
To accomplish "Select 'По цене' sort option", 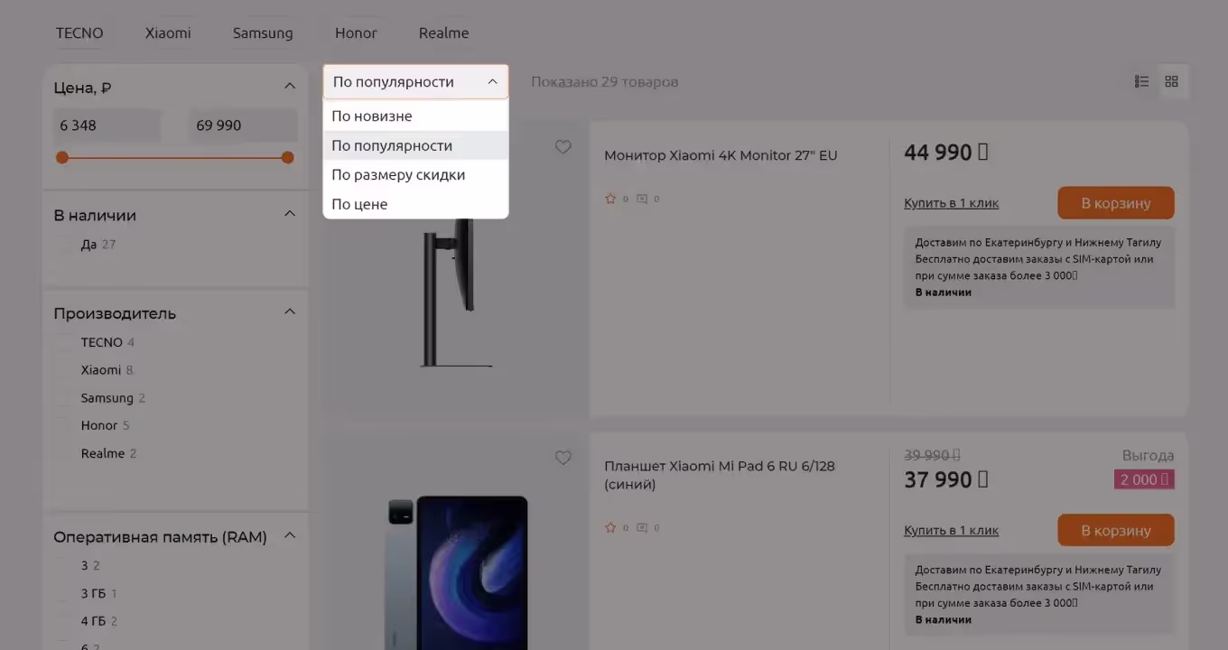I will tap(359, 204).
